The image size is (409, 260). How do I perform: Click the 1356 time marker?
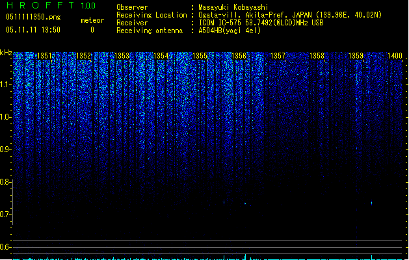(239, 56)
